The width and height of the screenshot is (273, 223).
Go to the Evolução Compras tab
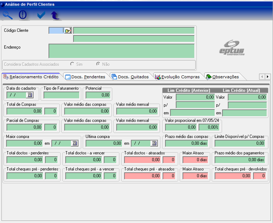pyautogui.click(x=177, y=77)
